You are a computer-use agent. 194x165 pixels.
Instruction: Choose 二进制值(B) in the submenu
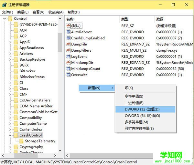click(x=145, y=103)
